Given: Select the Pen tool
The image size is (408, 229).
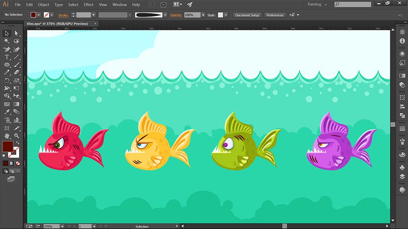Looking at the screenshot, I should (x=7, y=49).
